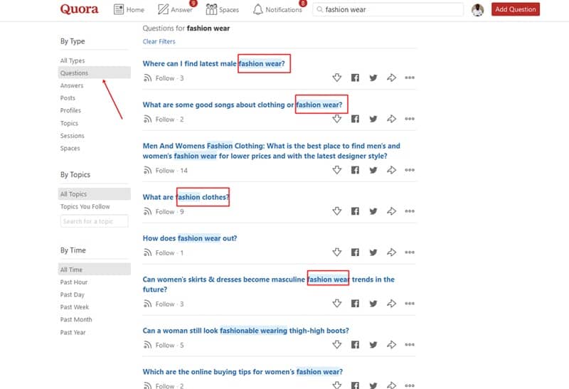Tweet the 'What are fashion clothes?' question
The image size is (569, 389).
pos(373,212)
